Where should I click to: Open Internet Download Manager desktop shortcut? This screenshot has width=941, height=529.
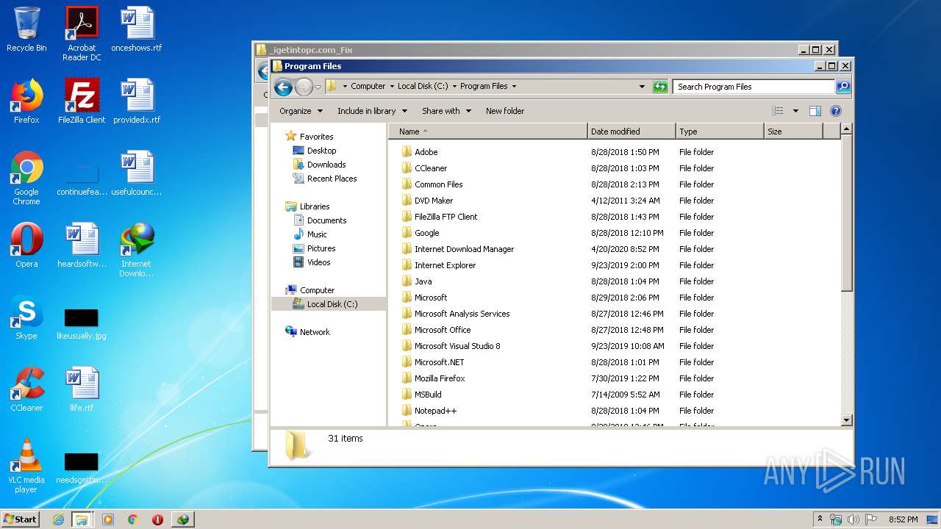[x=137, y=250]
